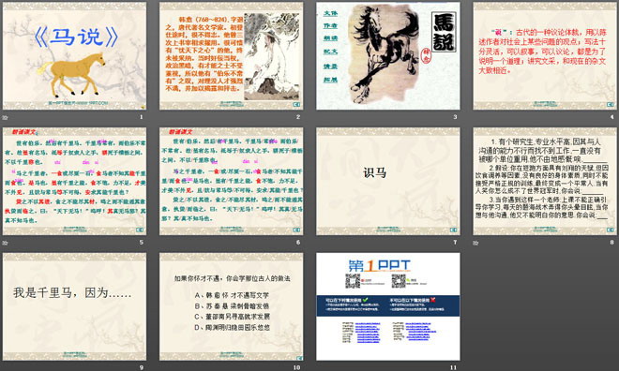Click slide number label 9
This screenshot has width=619, height=371.
coord(141,367)
